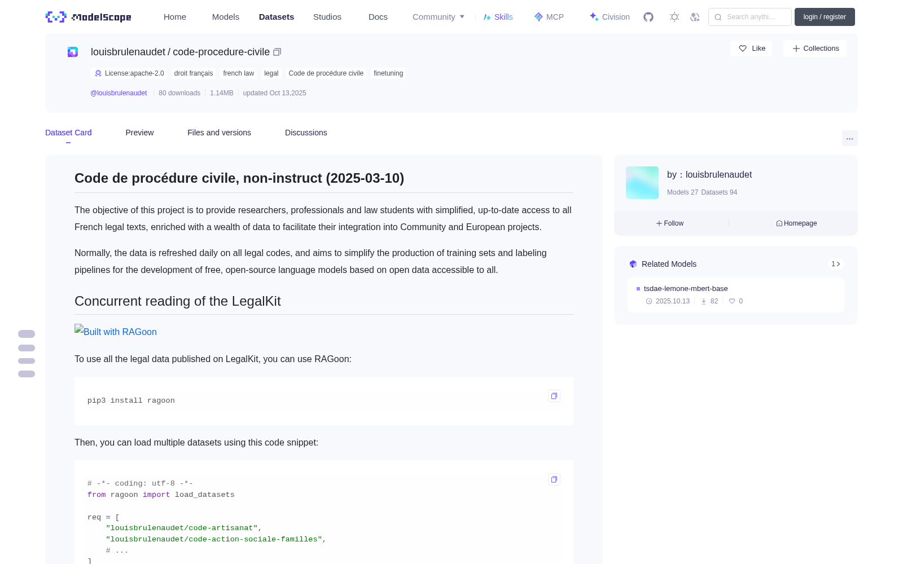This screenshot has height=564, width=903.
Task: Click the login / register button
Action: tap(825, 17)
